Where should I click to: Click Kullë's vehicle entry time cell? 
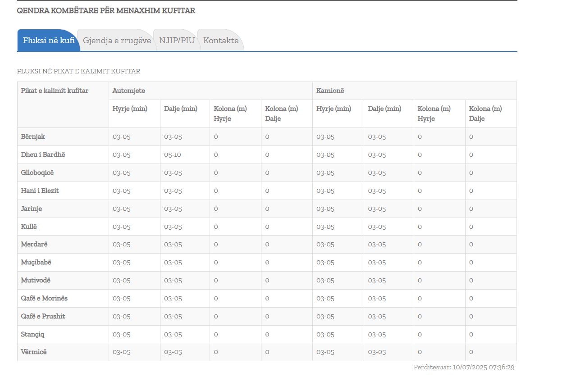click(122, 227)
